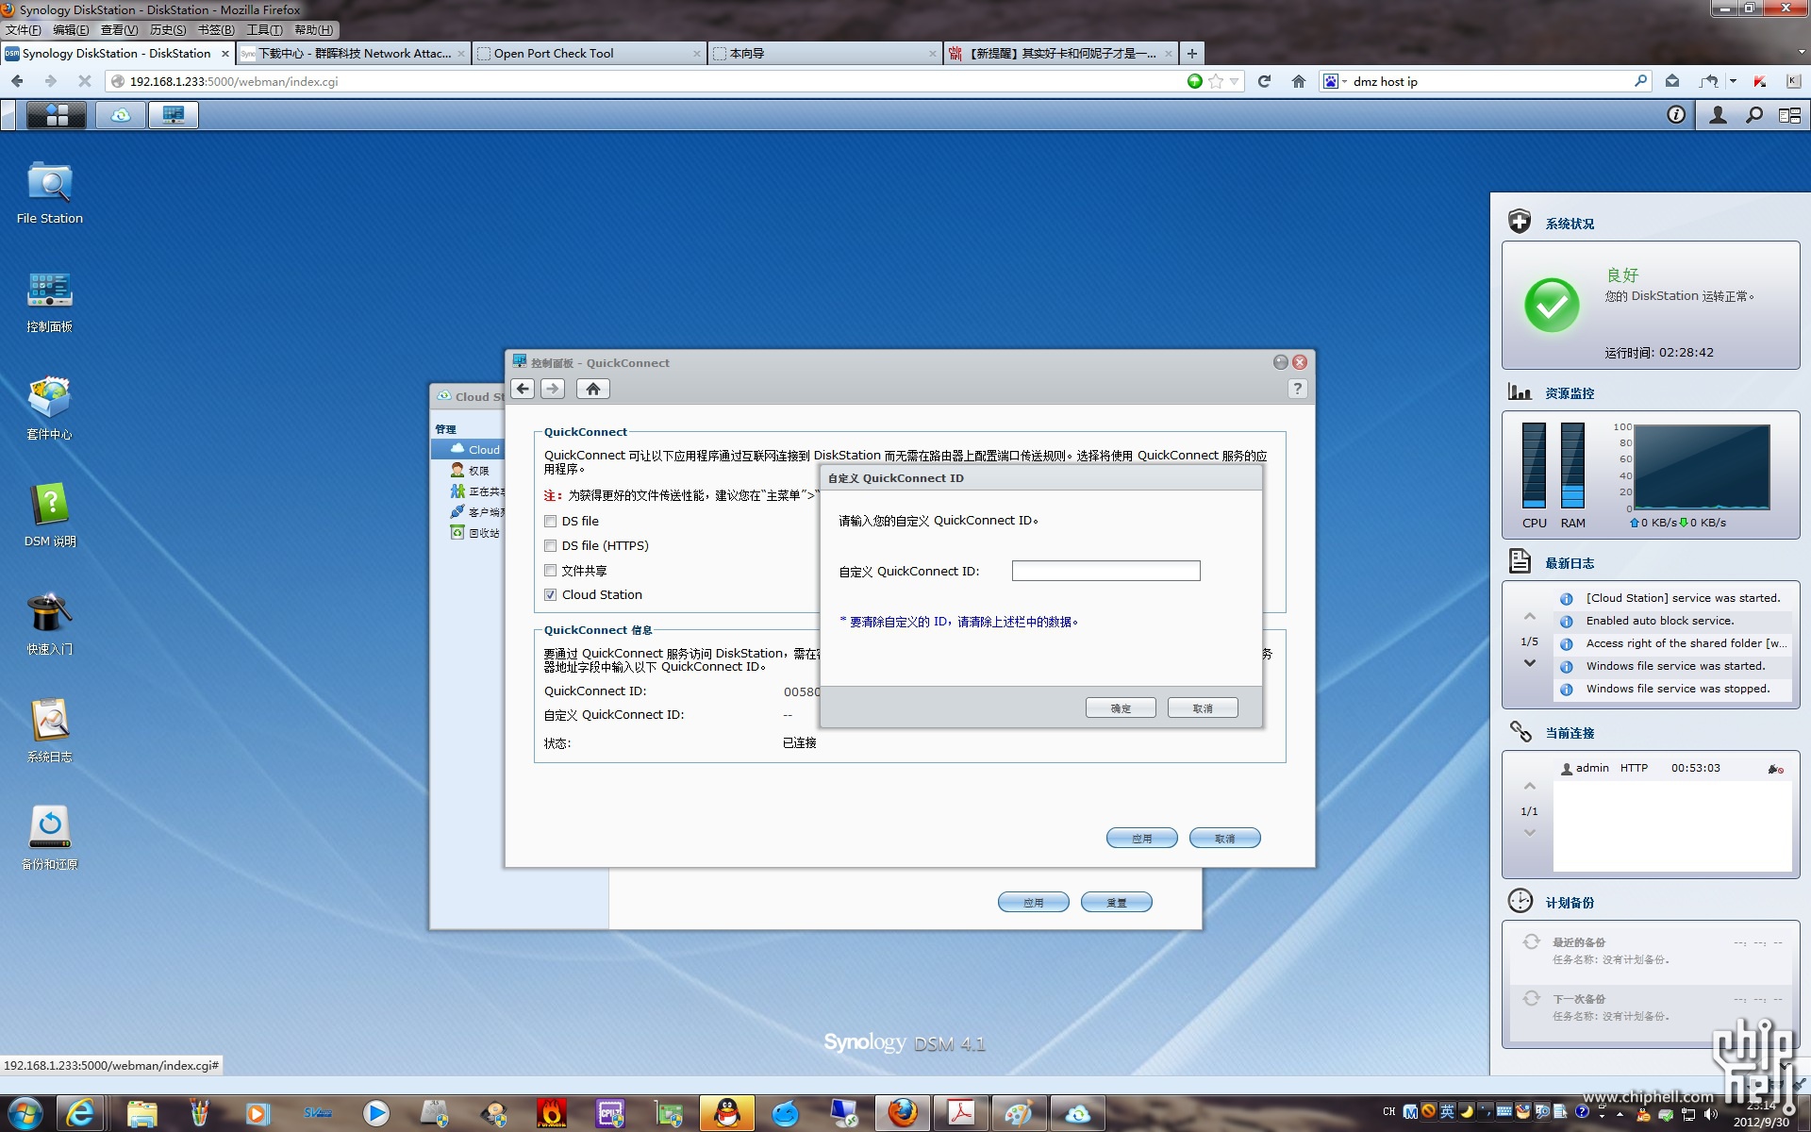
Task: Click the RAM usage bar
Action: point(1572,465)
